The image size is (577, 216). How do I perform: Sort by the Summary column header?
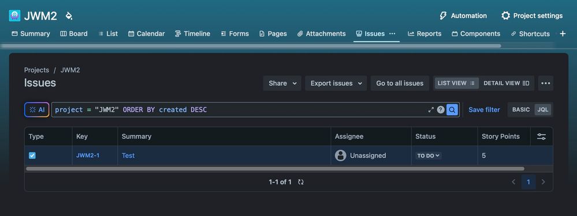(136, 137)
